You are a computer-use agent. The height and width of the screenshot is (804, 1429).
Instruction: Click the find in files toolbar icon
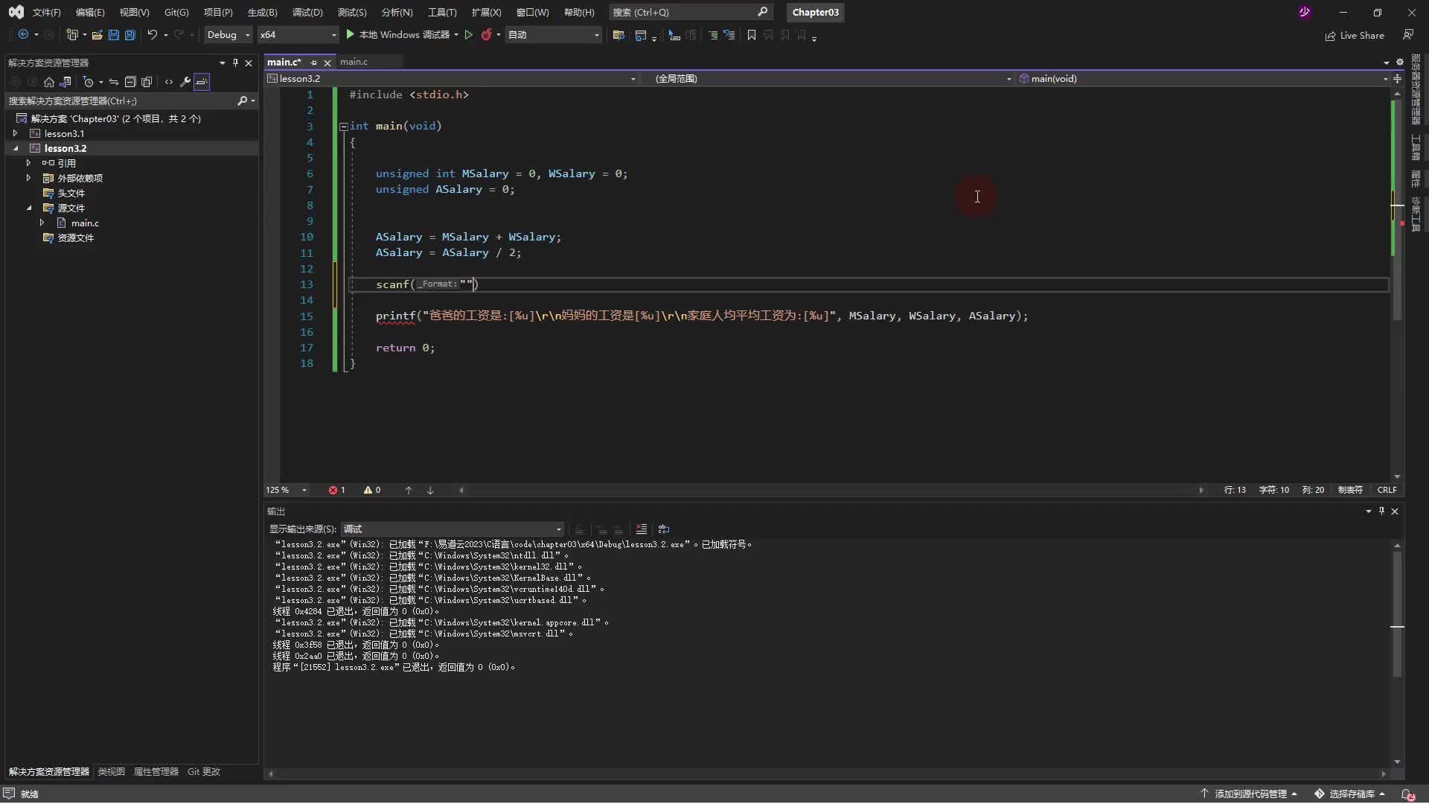[x=618, y=35]
